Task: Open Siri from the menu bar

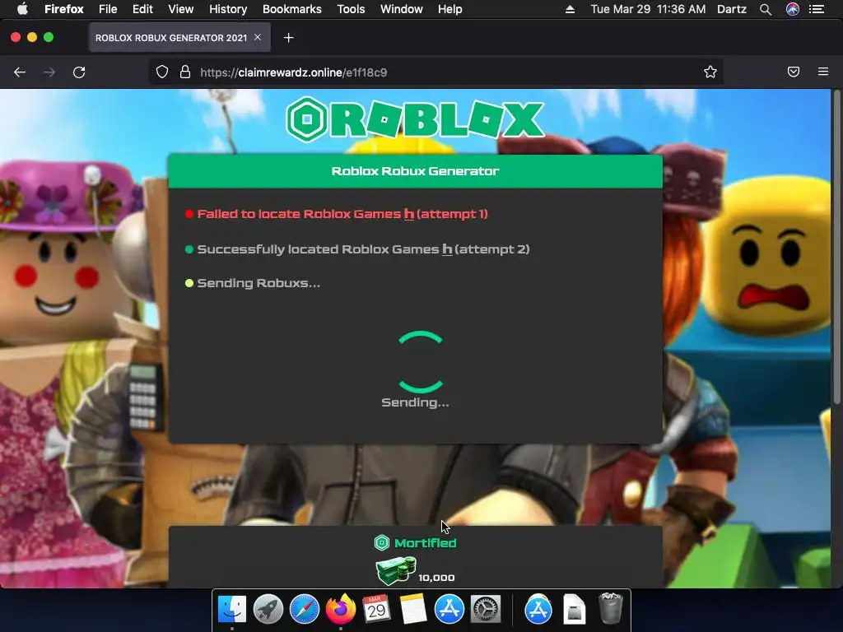Action: (x=793, y=9)
